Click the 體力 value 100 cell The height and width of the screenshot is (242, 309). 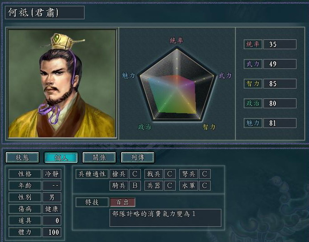click(52, 232)
